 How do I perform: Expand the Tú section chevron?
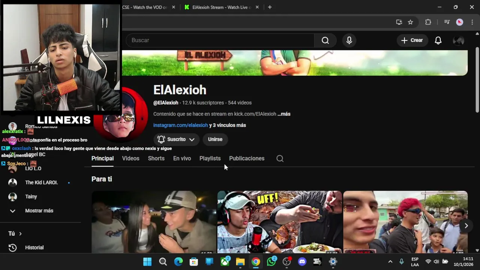click(x=20, y=234)
